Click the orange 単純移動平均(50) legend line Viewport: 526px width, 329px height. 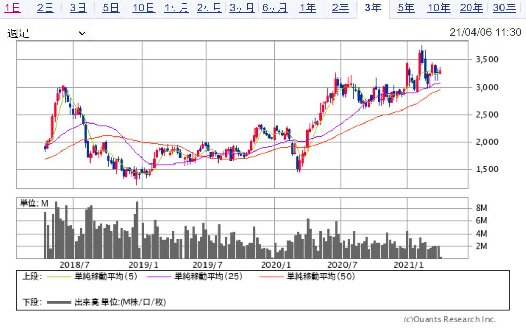(x=271, y=277)
